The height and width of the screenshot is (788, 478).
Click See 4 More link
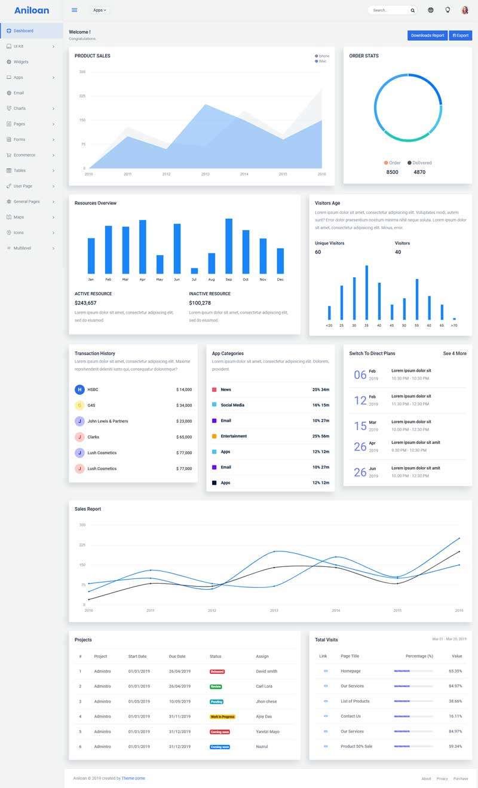(455, 354)
